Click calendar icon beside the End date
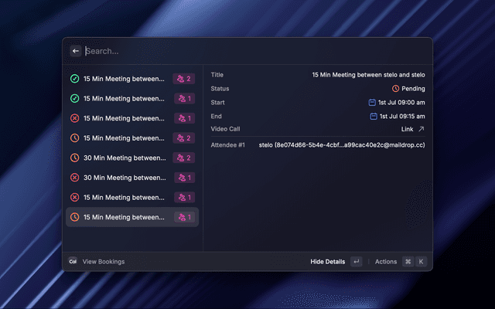Screen dimensions: 495x309 coord(374,117)
